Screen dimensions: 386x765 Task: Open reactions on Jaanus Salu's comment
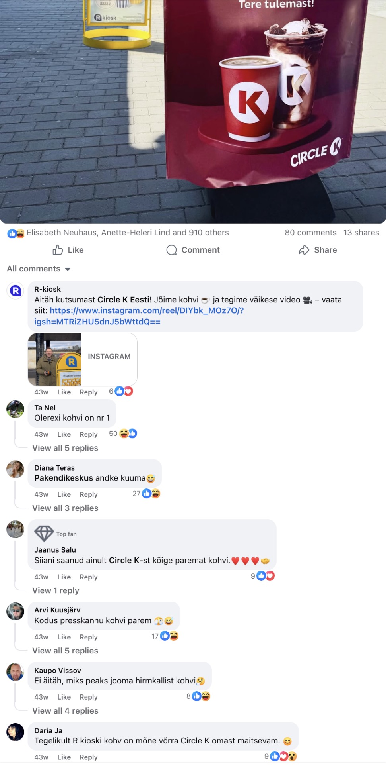click(x=266, y=576)
